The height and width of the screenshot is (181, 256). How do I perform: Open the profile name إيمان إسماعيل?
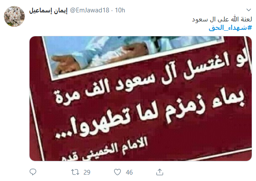[x=48, y=10]
